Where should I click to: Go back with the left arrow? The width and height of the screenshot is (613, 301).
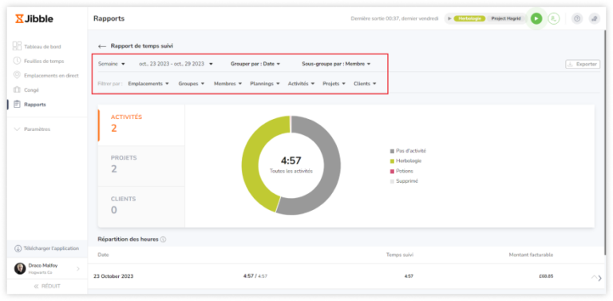pyautogui.click(x=102, y=46)
